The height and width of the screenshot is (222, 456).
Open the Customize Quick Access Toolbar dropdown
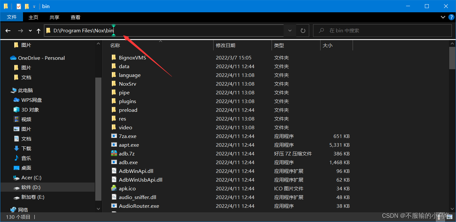pos(34,6)
